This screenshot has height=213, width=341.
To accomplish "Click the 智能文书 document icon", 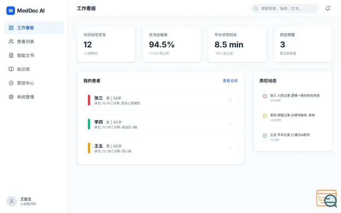I will point(11,55).
